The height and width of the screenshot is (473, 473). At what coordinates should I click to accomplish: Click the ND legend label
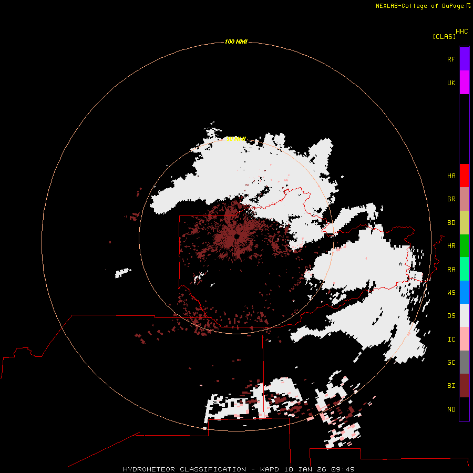451,409
